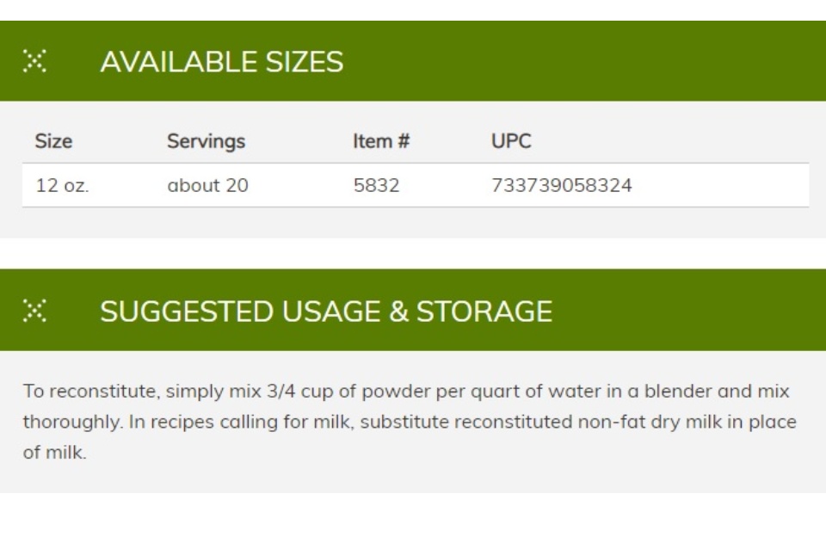Click item number 5832
826x537 pixels.
click(x=376, y=186)
